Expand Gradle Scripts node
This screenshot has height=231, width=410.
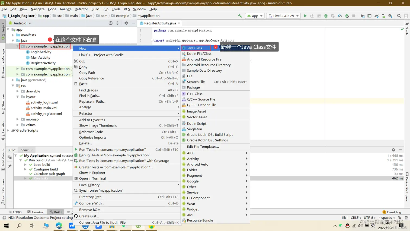tap(8, 130)
